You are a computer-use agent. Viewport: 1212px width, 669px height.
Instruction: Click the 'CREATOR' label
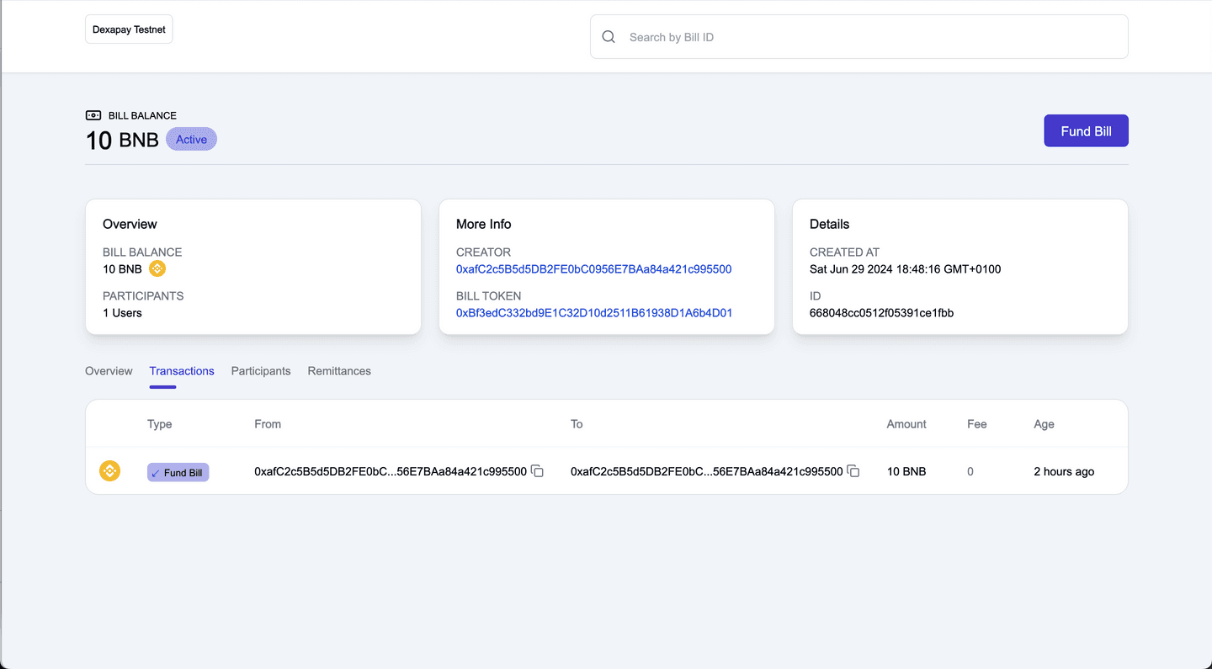point(483,252)
